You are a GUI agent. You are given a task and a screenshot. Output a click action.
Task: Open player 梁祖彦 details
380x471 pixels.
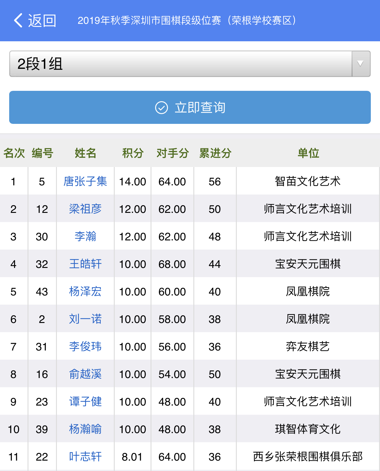click(85, 209)
